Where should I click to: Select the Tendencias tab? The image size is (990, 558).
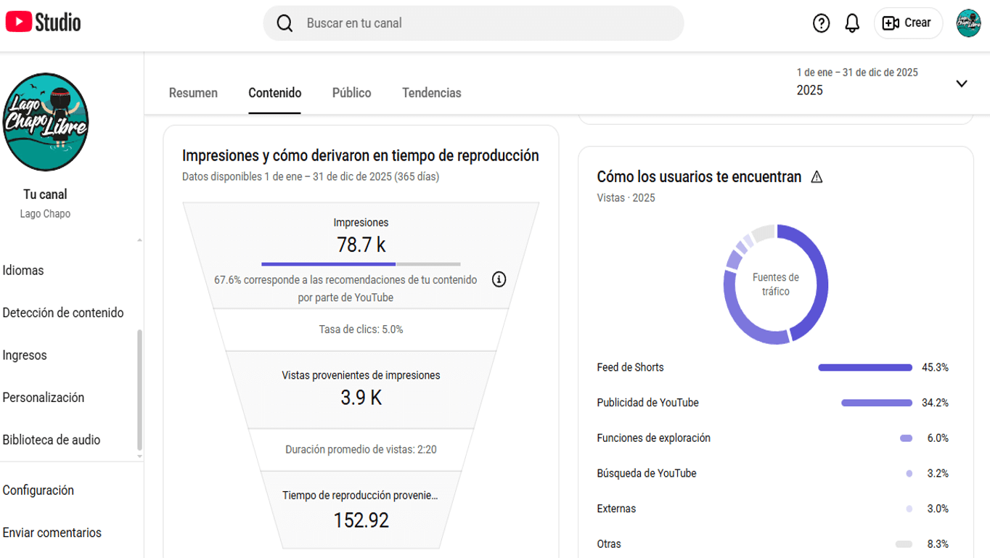[x=431, y=93]
